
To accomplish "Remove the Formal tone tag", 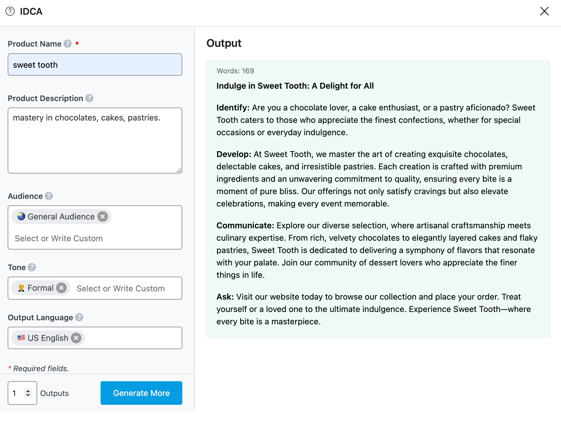I will click(61, 288).
